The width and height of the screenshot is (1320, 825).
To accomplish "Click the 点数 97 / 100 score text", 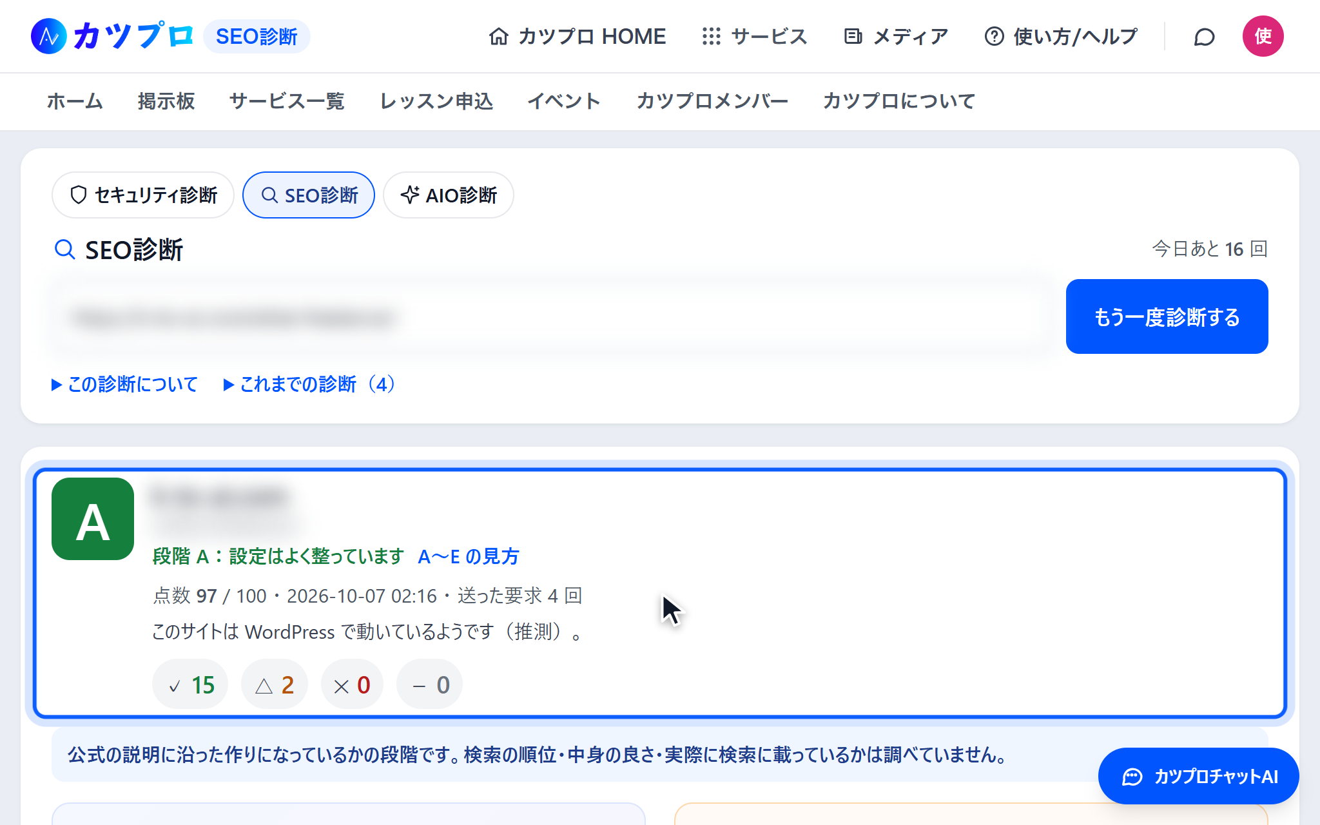I will pyautogui.click(x=209, y=596).
